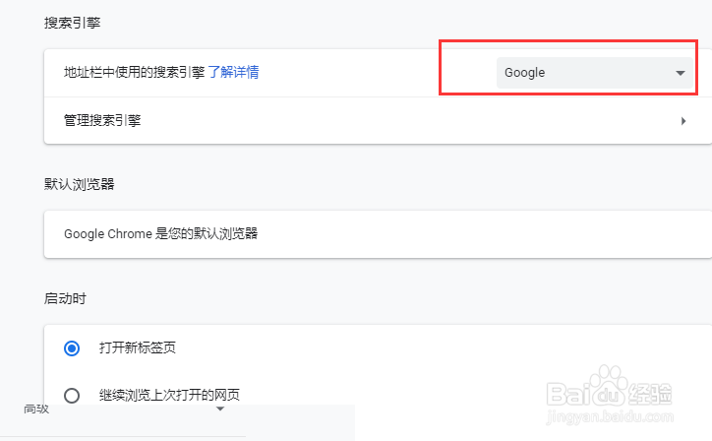Click the 搜索引擎 section heading

click(72, 22)
